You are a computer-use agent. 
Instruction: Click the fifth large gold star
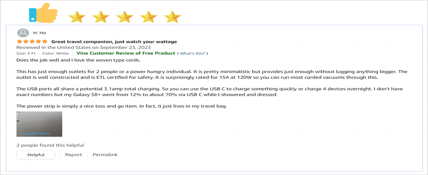click(172, 17)
